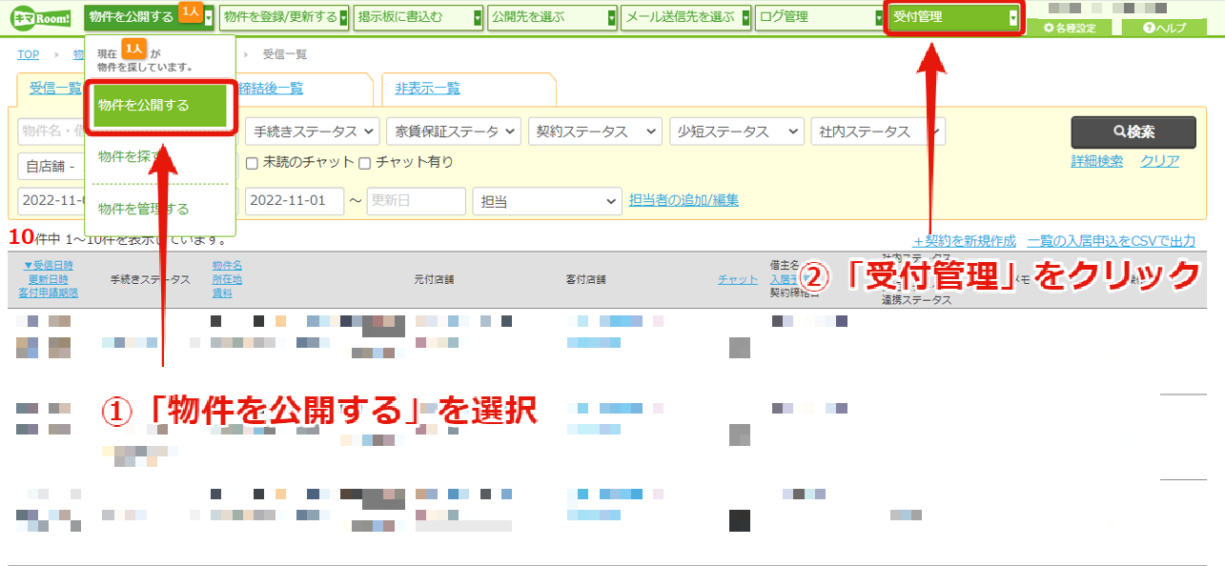The image size is (1225, 566).
Task: Open 各種設定 gear settings
Action: (x=1069, y=28)
